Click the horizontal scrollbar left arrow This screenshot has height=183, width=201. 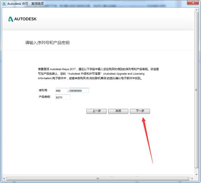coord(4,179)
